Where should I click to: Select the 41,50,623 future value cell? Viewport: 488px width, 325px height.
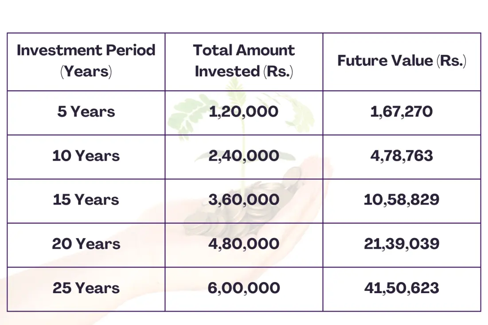402,288
